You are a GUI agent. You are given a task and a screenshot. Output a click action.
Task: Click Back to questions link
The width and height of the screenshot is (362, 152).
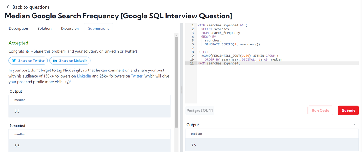click(x=31, y=7)
